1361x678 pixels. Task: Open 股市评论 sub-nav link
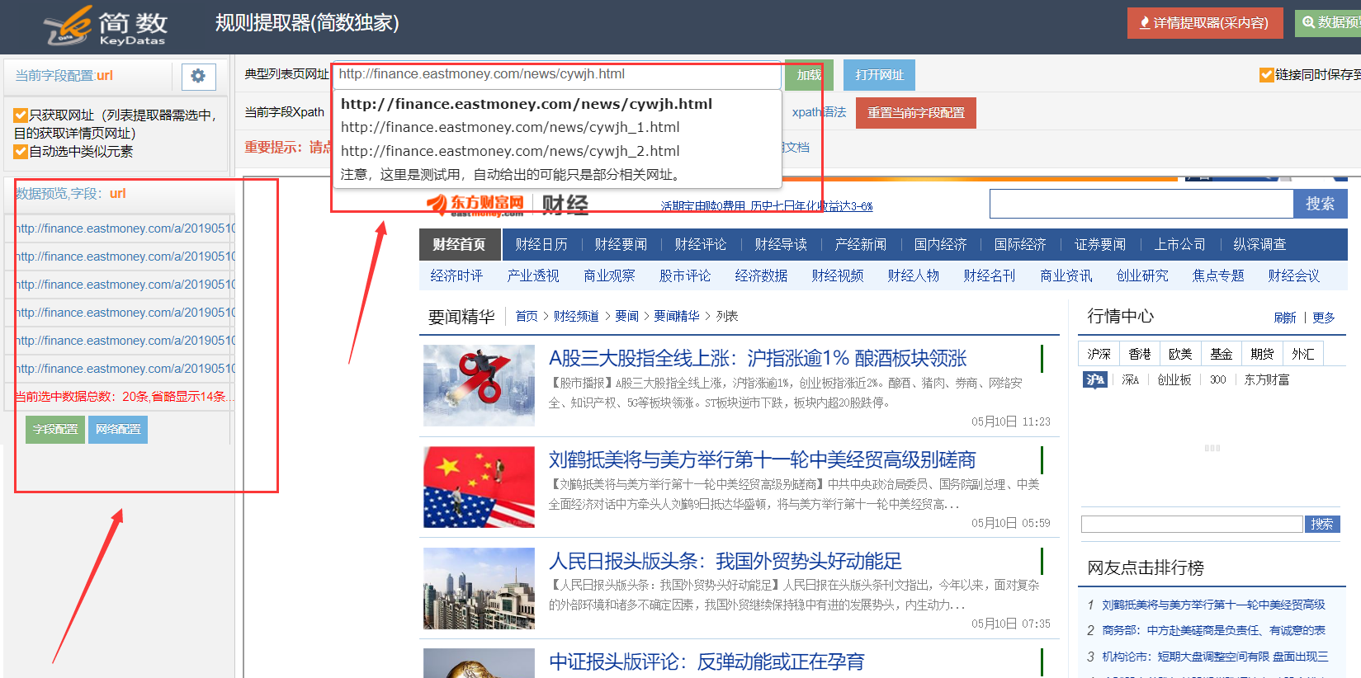point(685,275)
